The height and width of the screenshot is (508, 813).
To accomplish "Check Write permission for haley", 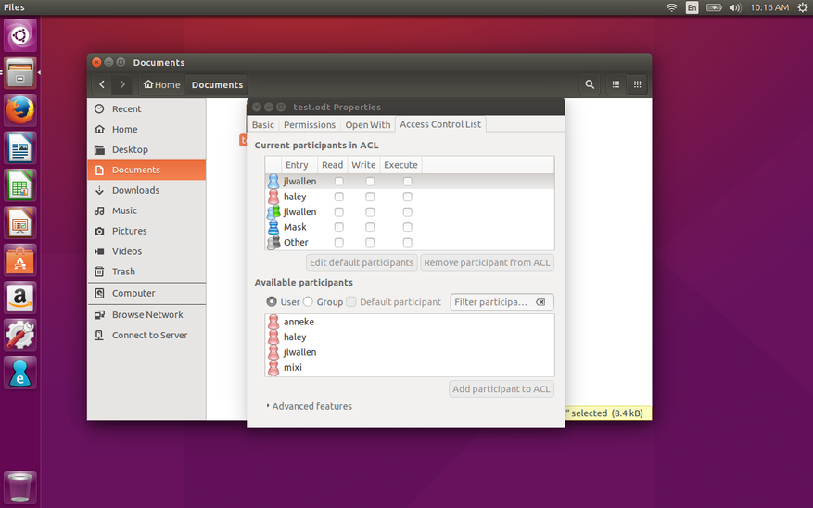I will pos(370,197).
